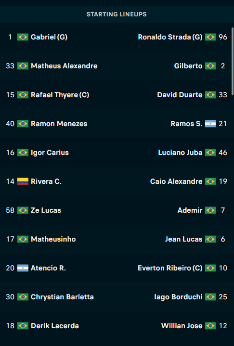Screen dimensions: 234x346
Task: Open Rafael Thyere (C) player page
Action: 60,95
